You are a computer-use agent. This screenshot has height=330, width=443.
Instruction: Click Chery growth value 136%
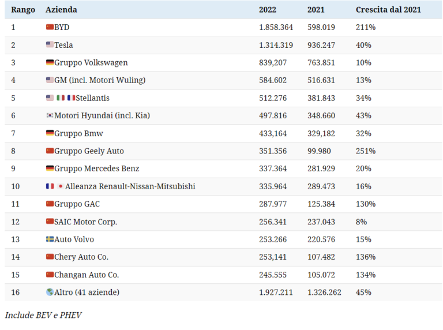(366, 257)
